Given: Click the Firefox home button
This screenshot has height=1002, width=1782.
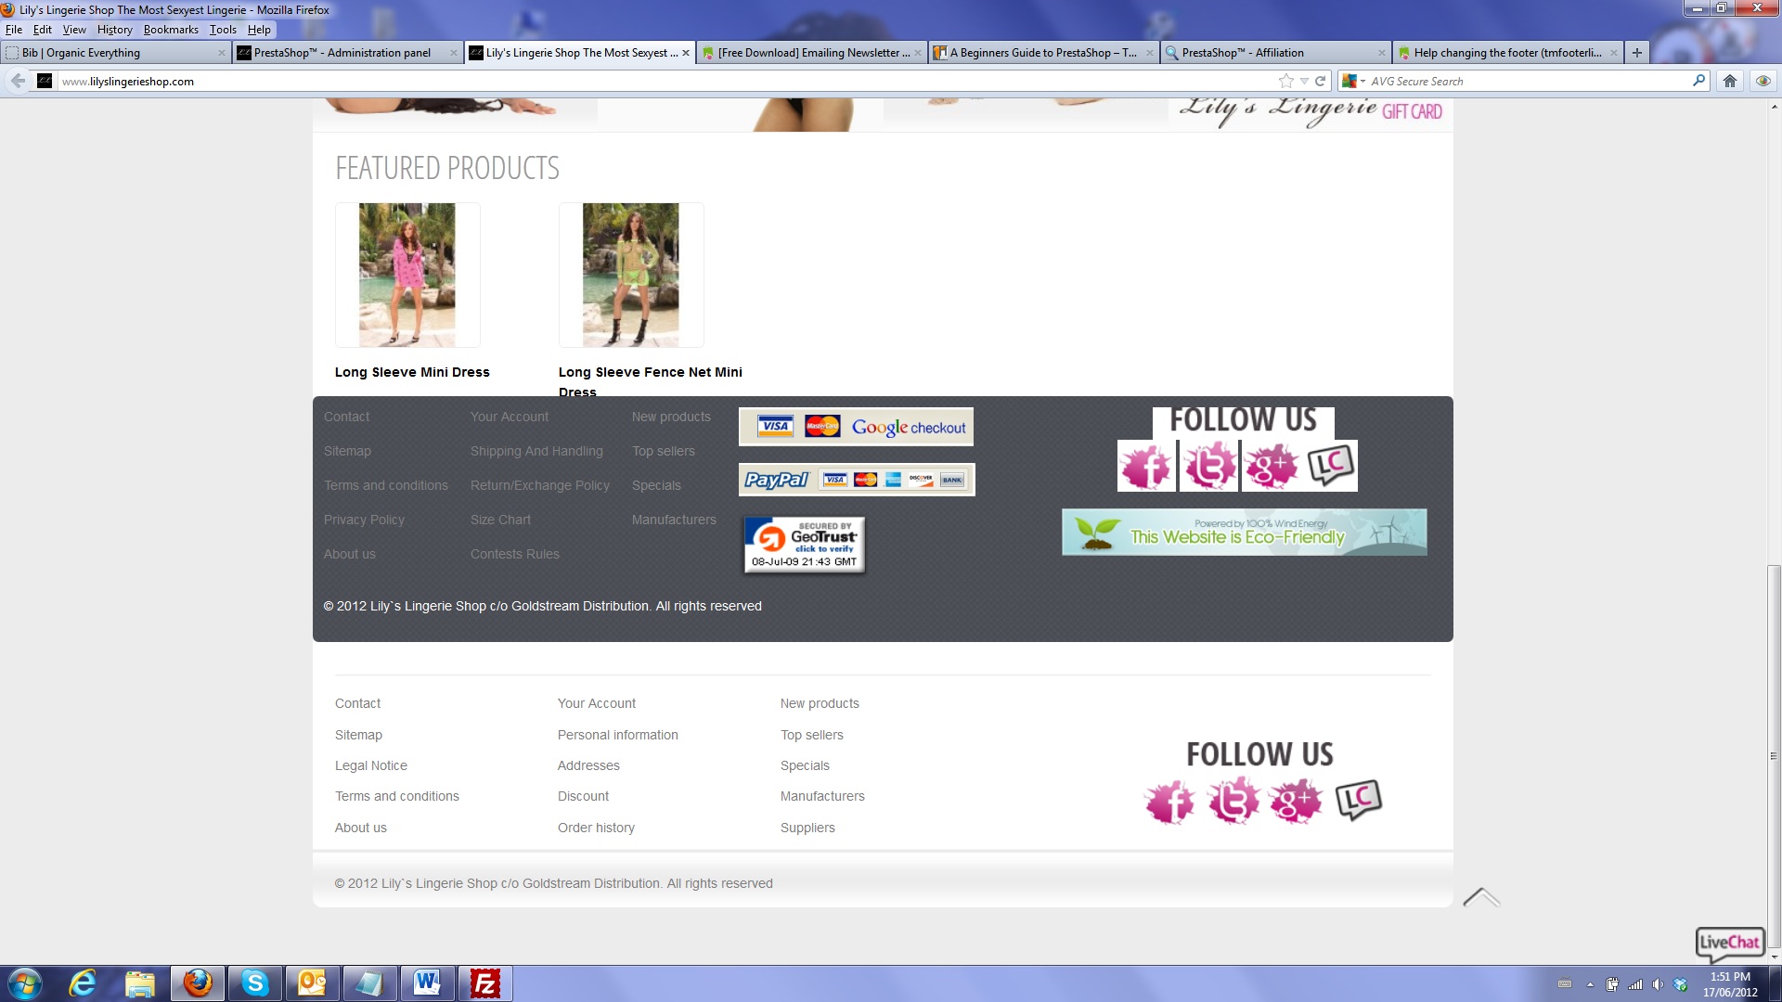Looking at the screenshot, I should pyautogui.click(x=1730, y=81).
